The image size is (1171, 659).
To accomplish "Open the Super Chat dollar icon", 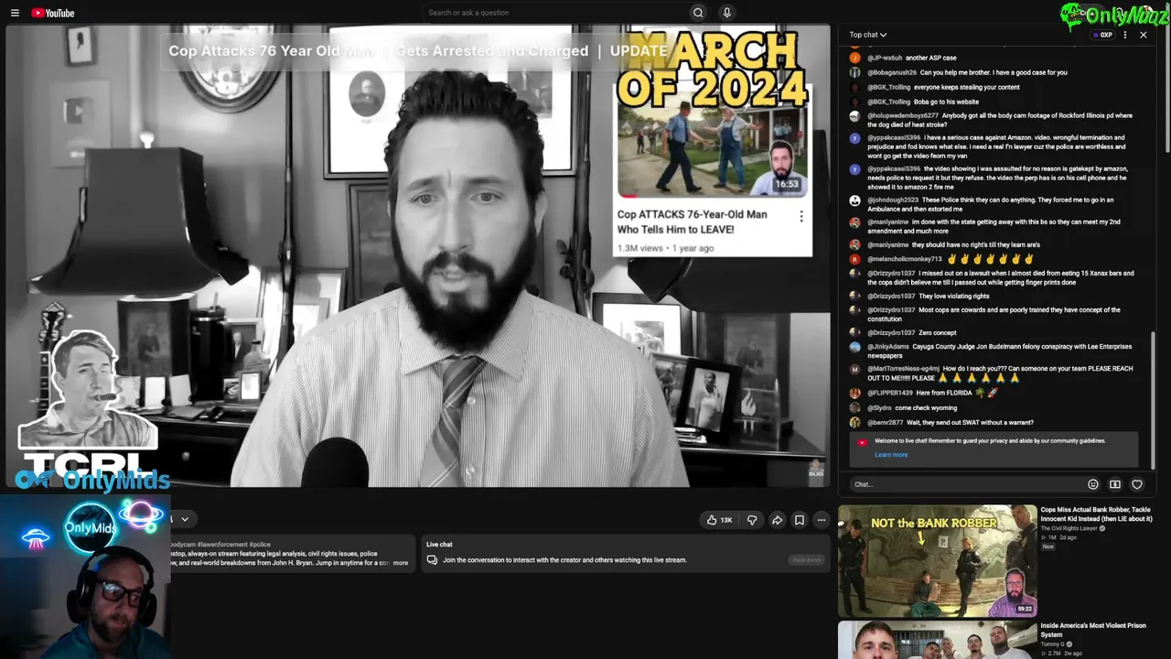I will tap(1115, 484).
